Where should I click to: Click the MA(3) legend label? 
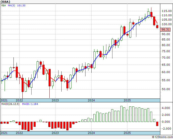pyautogui.click(x=11, y=5)
